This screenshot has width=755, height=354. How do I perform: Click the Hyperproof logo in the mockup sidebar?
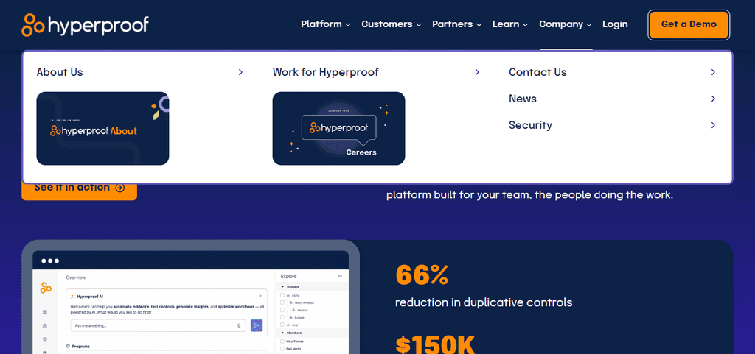(x=46, y=288)
